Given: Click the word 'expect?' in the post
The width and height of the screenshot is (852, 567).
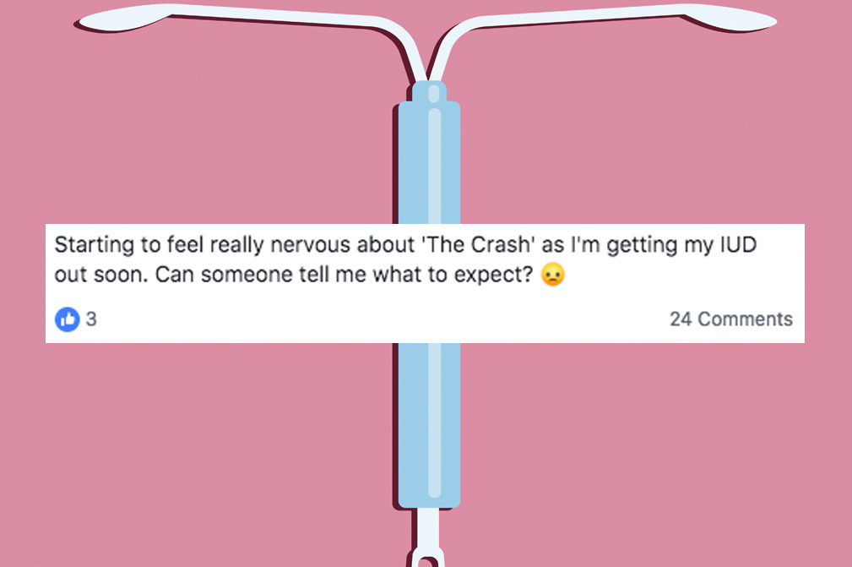Looking at the screenshot, I should [493, 275].
